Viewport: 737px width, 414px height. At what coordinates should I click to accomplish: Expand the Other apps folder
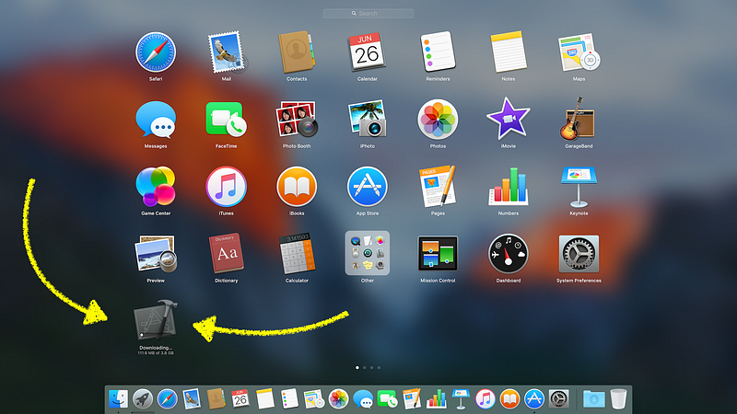[367, 253]
